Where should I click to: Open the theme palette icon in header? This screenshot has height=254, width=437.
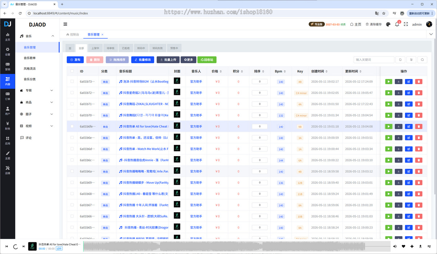tap(388, 24)
